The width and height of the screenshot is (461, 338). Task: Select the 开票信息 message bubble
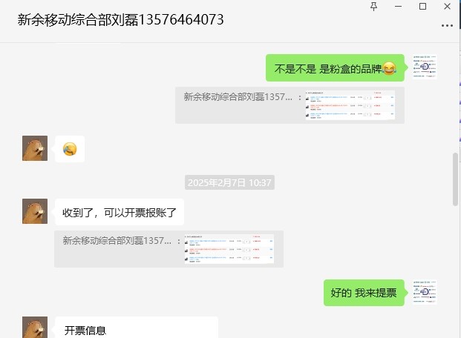point(137,327)
